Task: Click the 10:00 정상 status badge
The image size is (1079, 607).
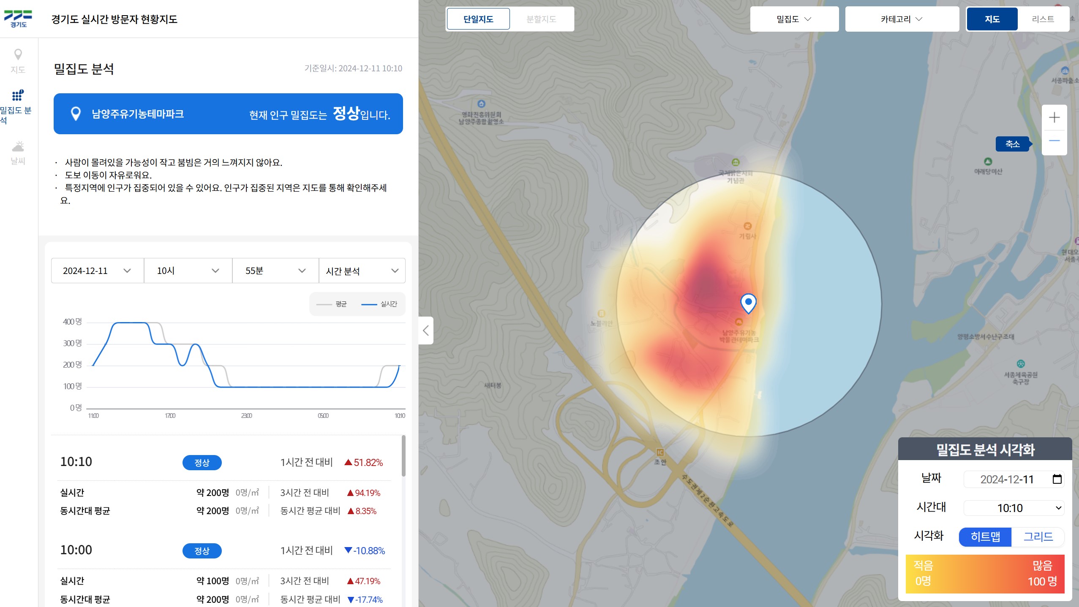Action: click(x=202, y=551)
